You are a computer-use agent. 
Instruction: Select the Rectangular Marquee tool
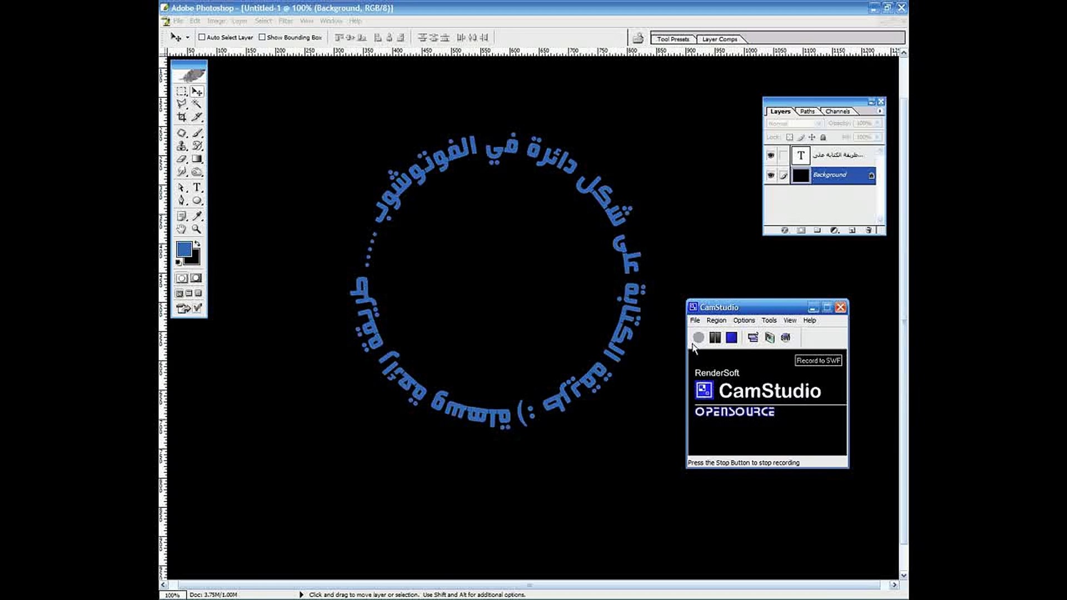coord(182,91)
